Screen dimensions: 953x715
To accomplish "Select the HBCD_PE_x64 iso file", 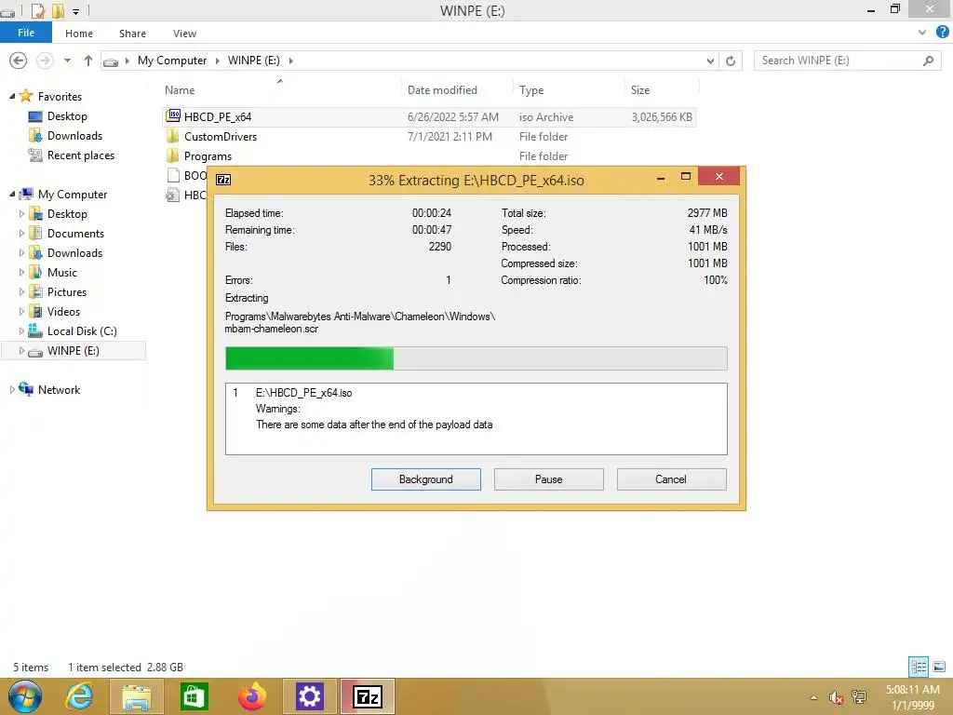I will point(429,116).
